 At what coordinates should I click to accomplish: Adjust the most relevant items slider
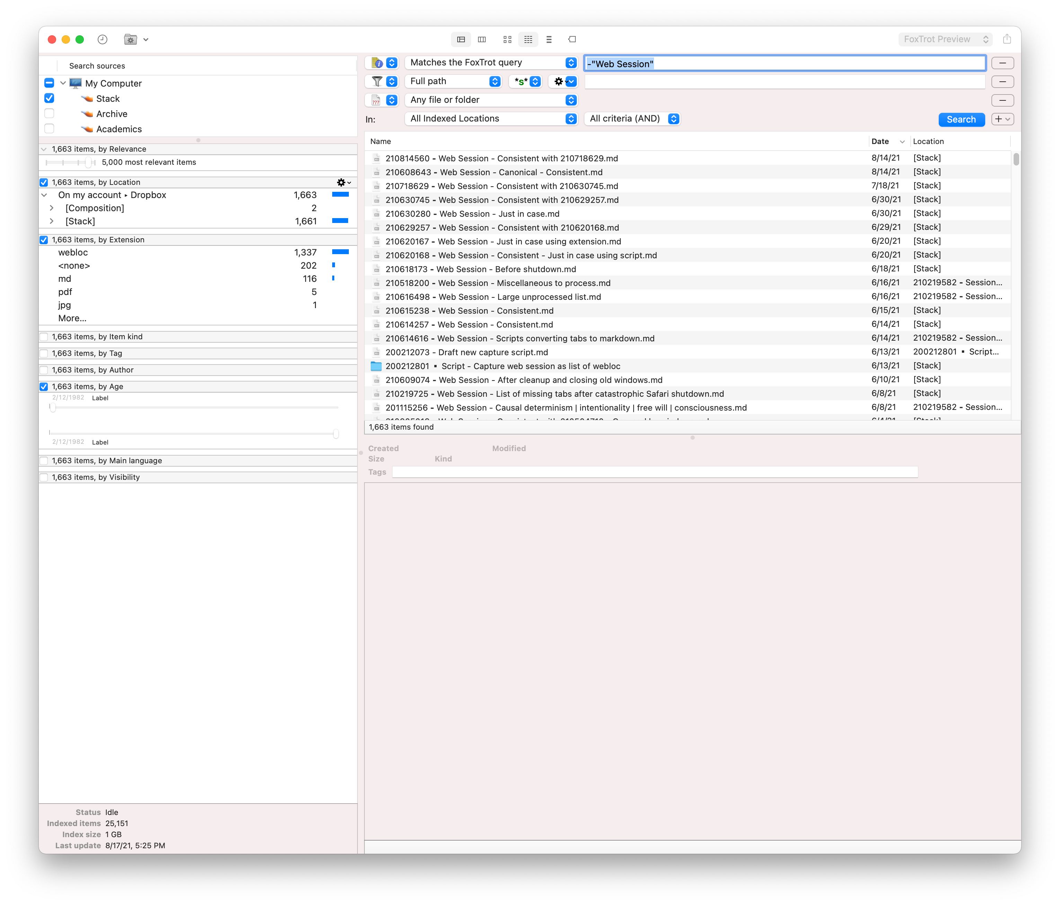pos(88,163)
